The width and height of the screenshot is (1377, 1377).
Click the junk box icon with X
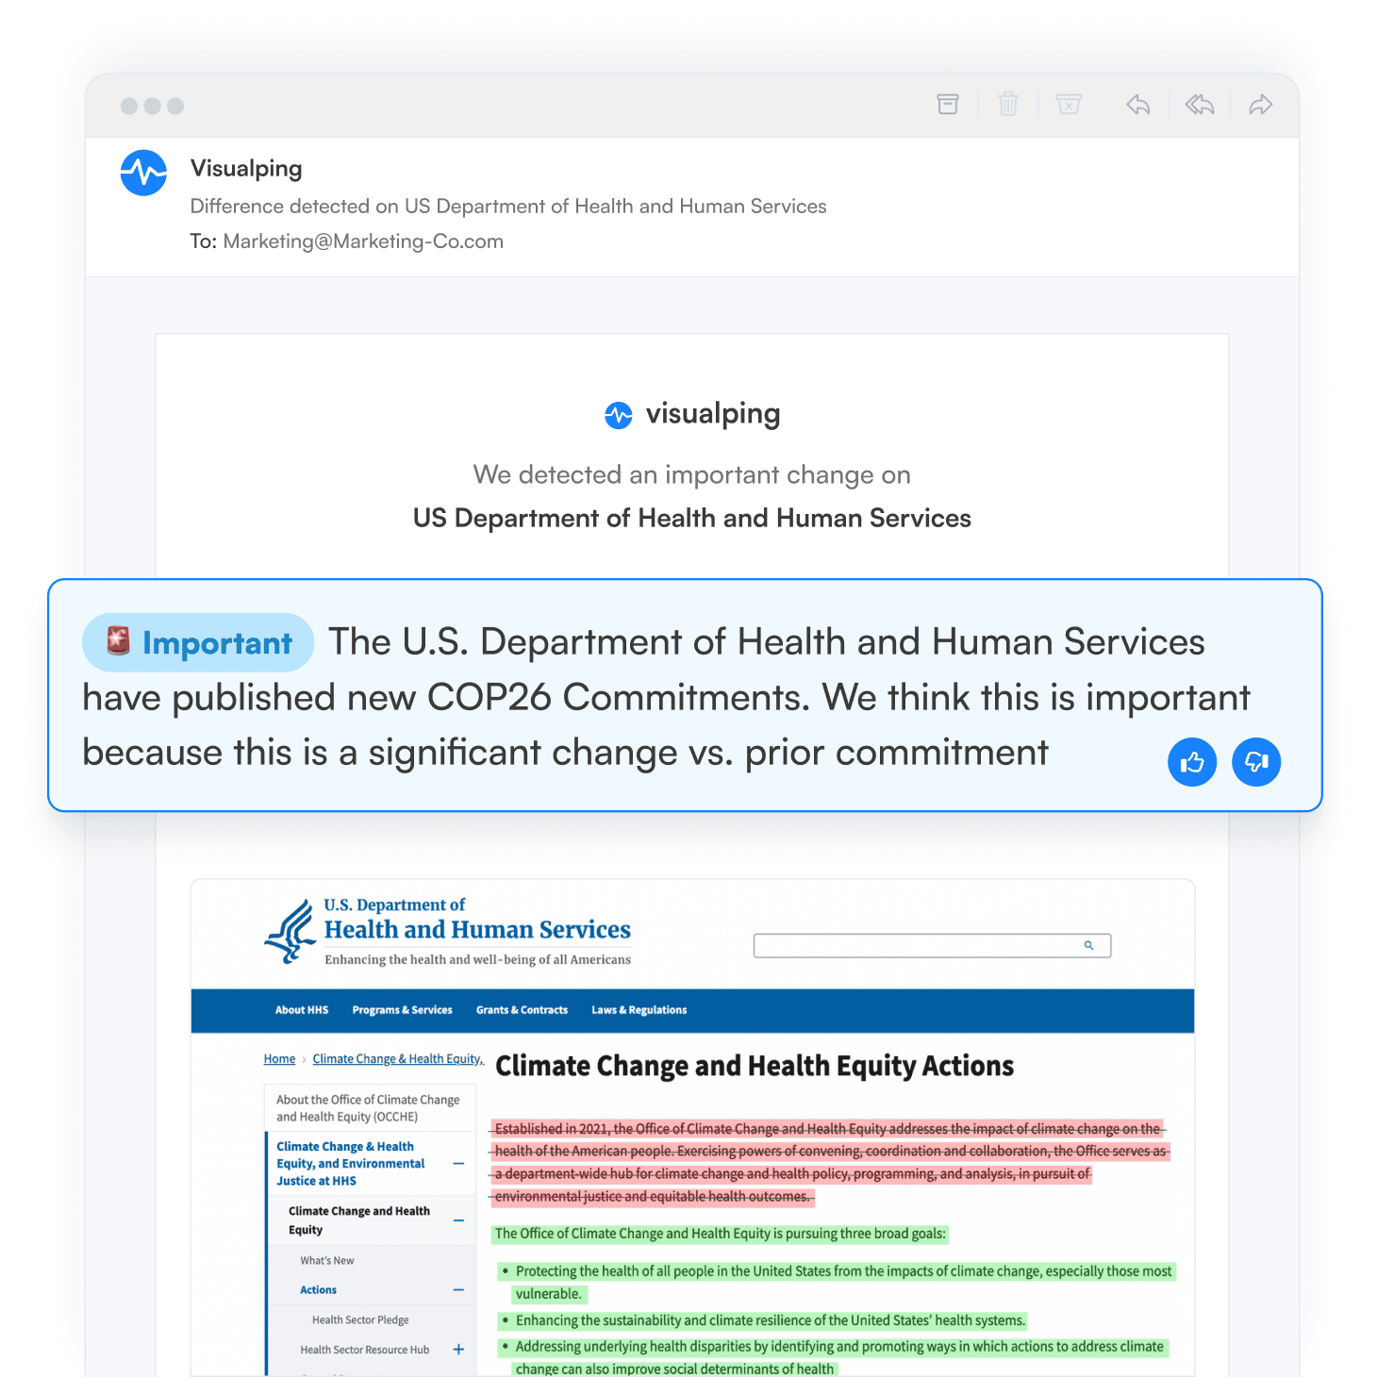(x=1069, y=105)
